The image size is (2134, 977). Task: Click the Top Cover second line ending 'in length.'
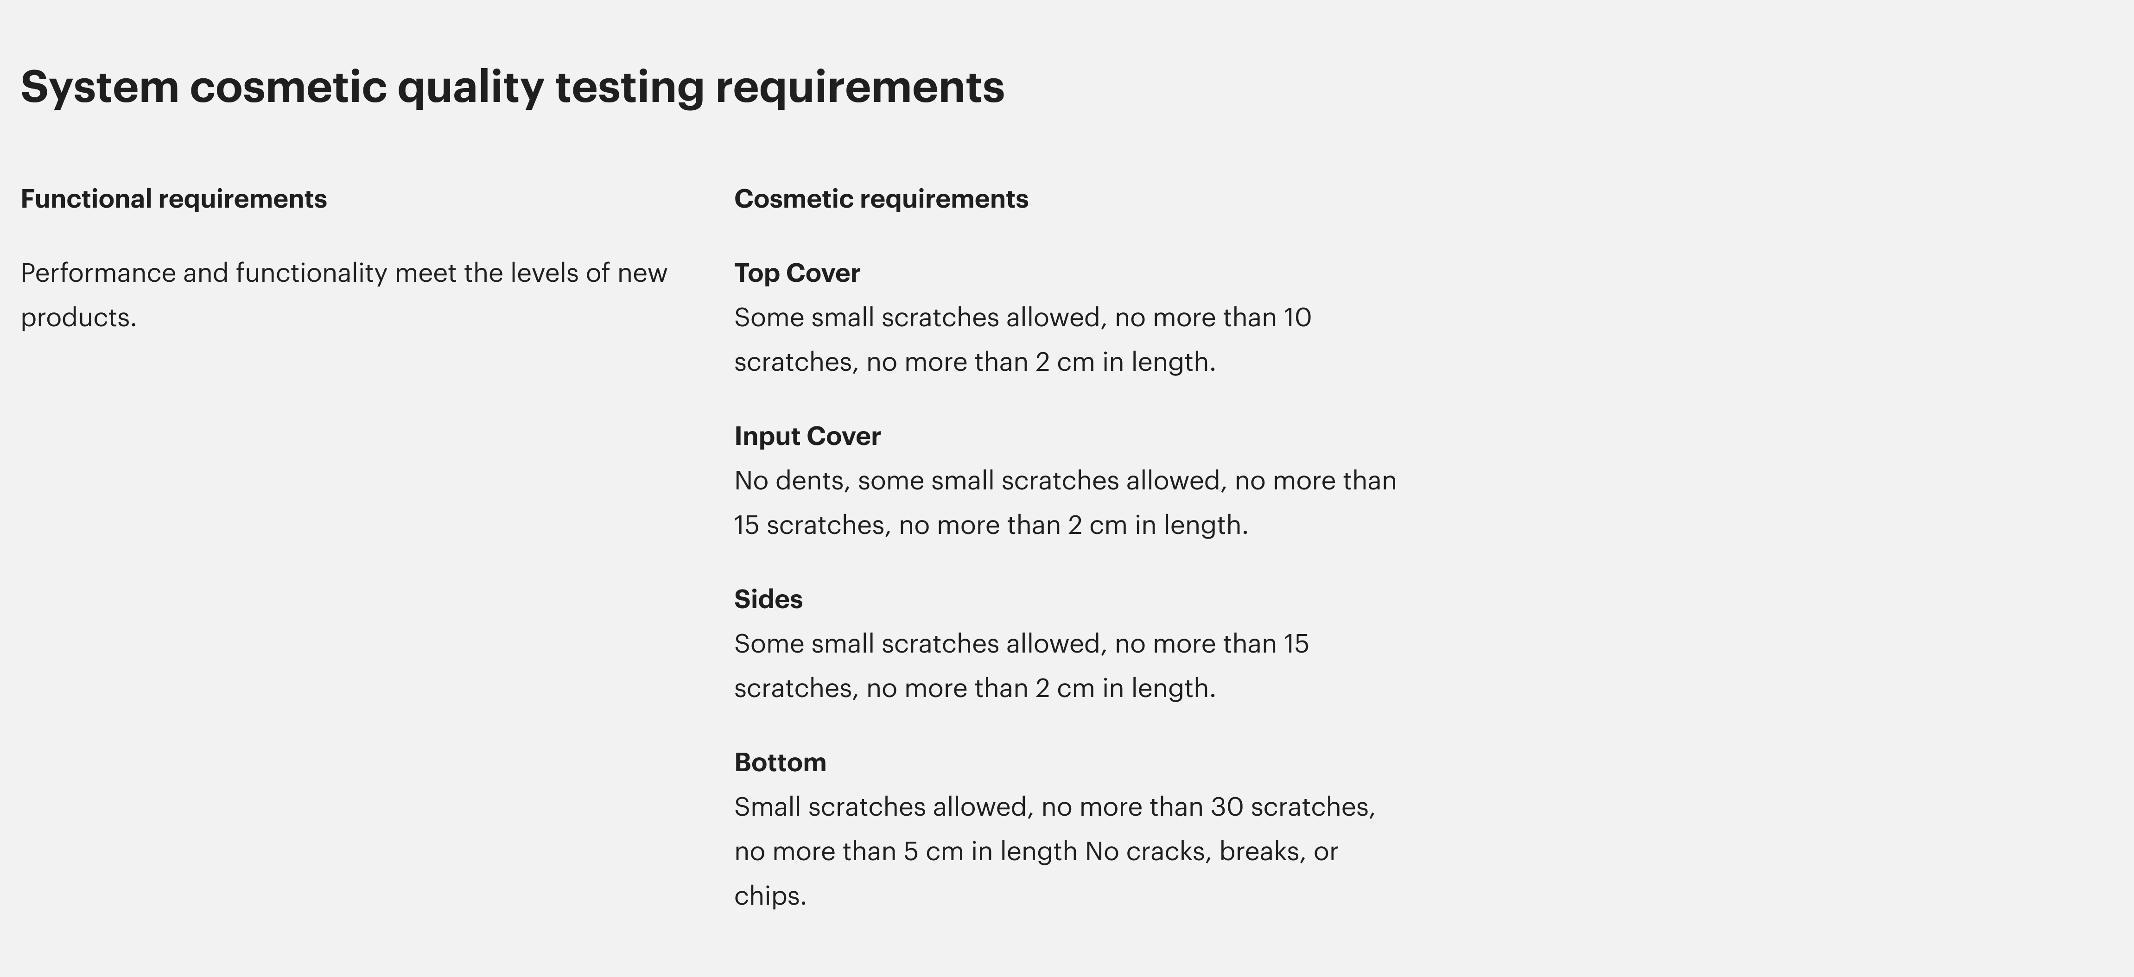pyautogui.click(x=975, y=362)
